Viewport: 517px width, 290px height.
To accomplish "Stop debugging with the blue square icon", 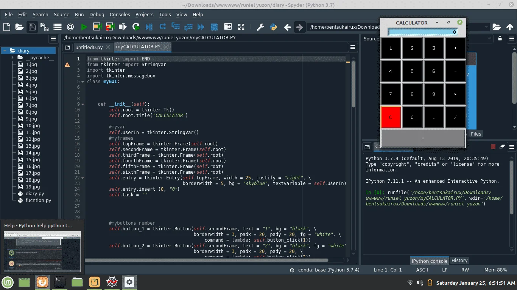I will click(214, 27).
